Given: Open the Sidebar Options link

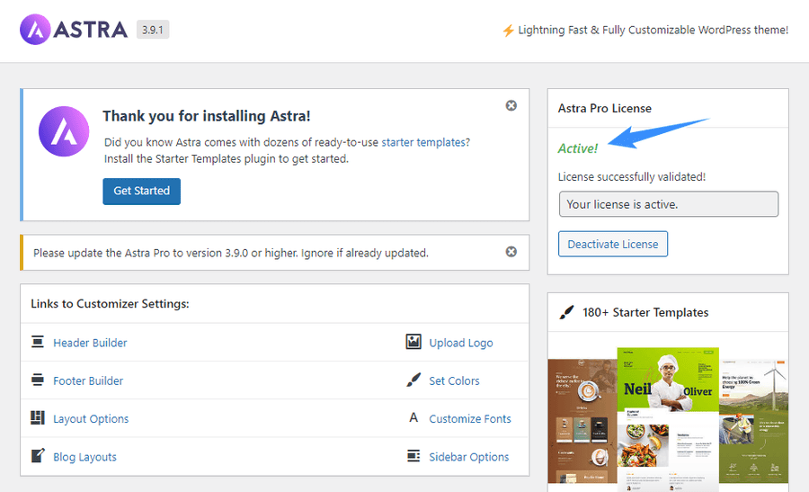Looking at the screenshot, I should click(x=468, y=457).
